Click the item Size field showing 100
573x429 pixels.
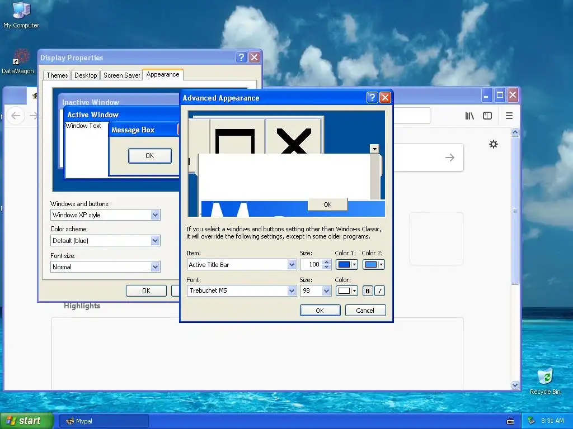tap(311, 264)
